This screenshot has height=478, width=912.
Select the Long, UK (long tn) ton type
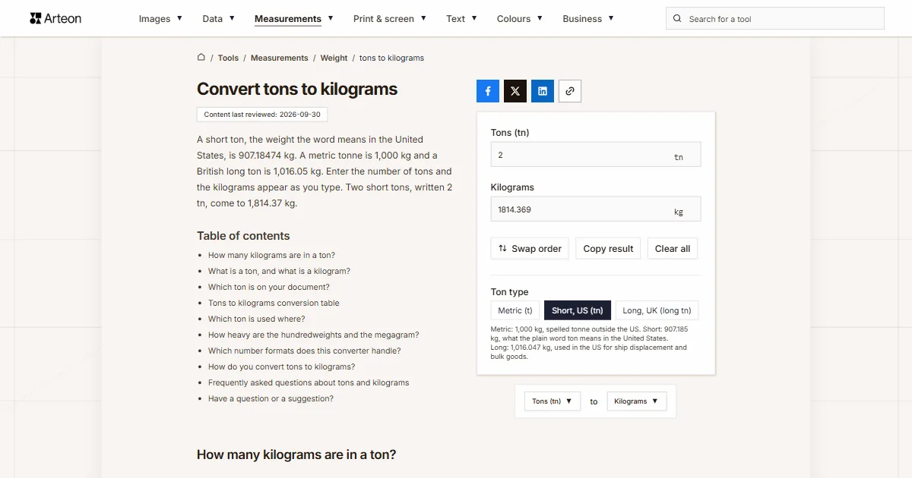coord(657,310)
